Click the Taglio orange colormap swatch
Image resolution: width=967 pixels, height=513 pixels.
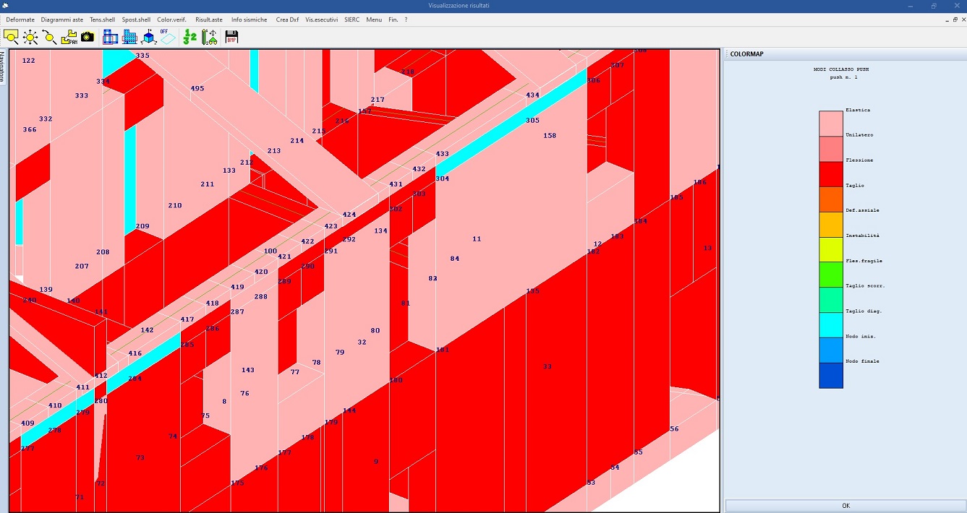831,199
